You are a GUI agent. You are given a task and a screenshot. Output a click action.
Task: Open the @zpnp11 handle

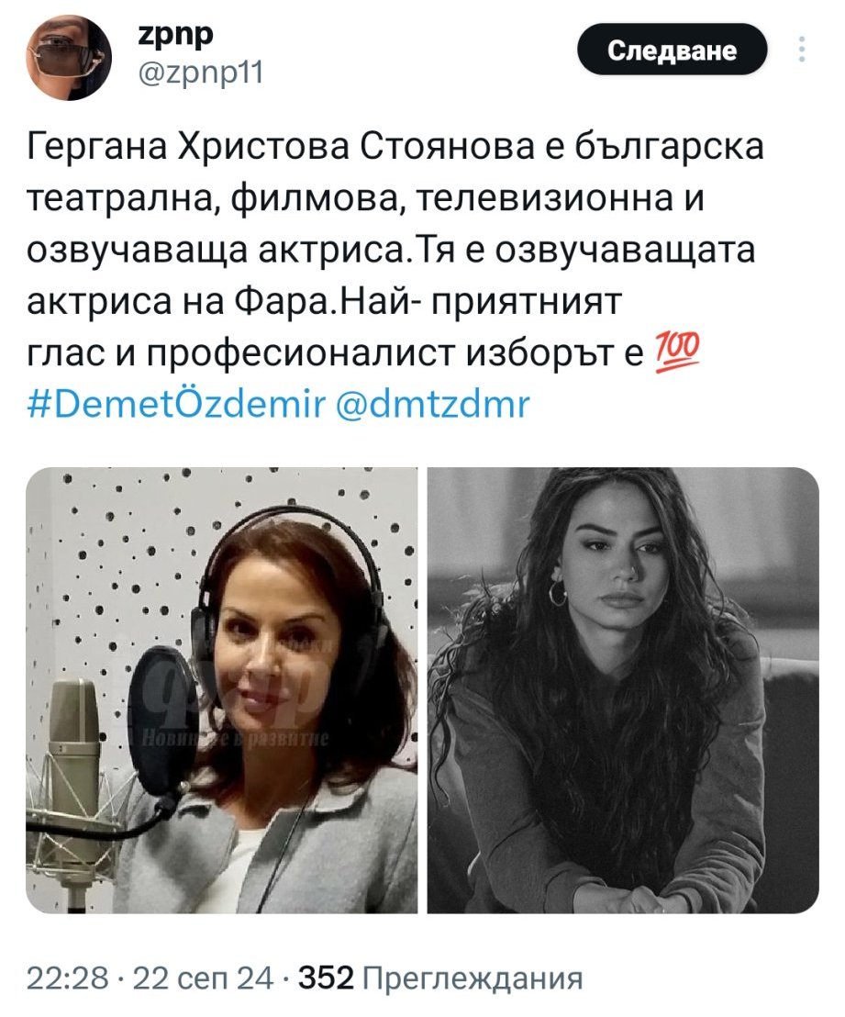(x=201, y=73)
